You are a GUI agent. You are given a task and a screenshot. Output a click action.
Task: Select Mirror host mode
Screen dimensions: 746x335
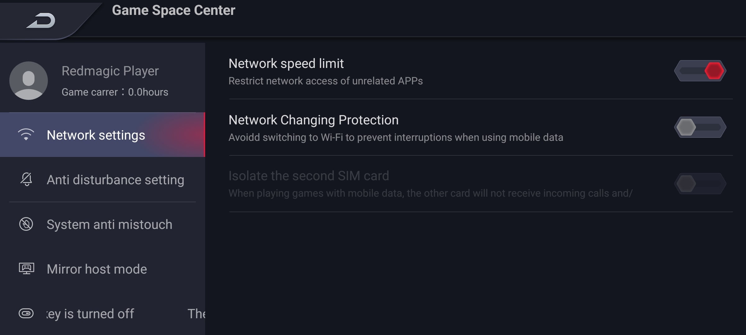click(x=97, y=269)
